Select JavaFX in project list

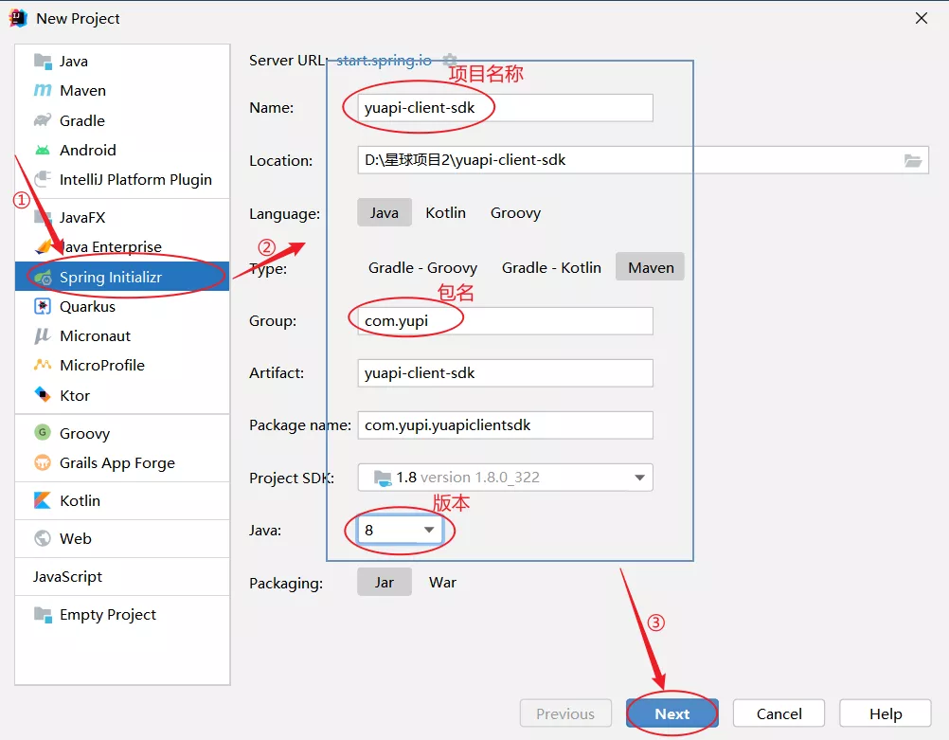tap(122, 217)
